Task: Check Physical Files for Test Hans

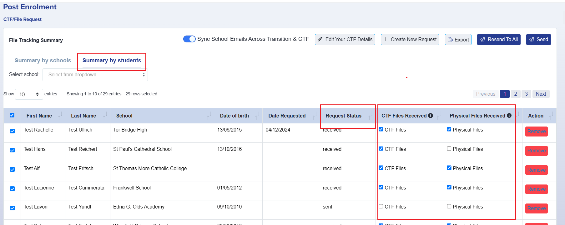Action: 449,149
